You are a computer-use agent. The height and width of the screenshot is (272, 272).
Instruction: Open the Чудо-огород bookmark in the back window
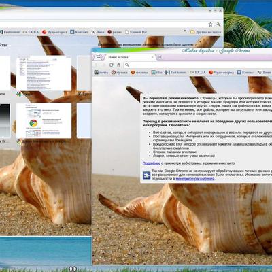coord(54,32)
